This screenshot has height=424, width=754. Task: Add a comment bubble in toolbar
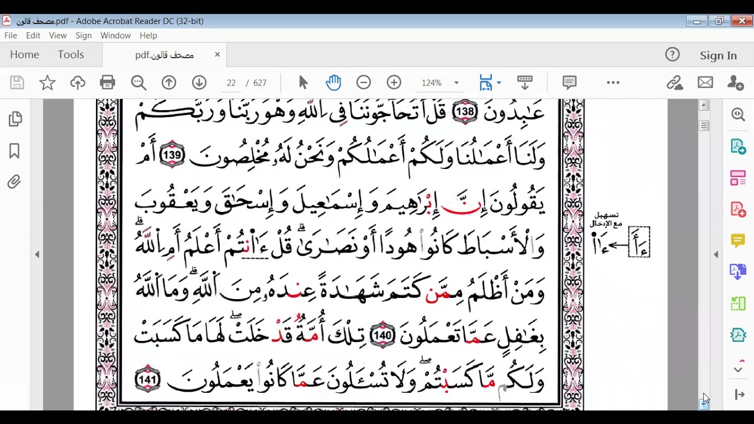point(569,82)
